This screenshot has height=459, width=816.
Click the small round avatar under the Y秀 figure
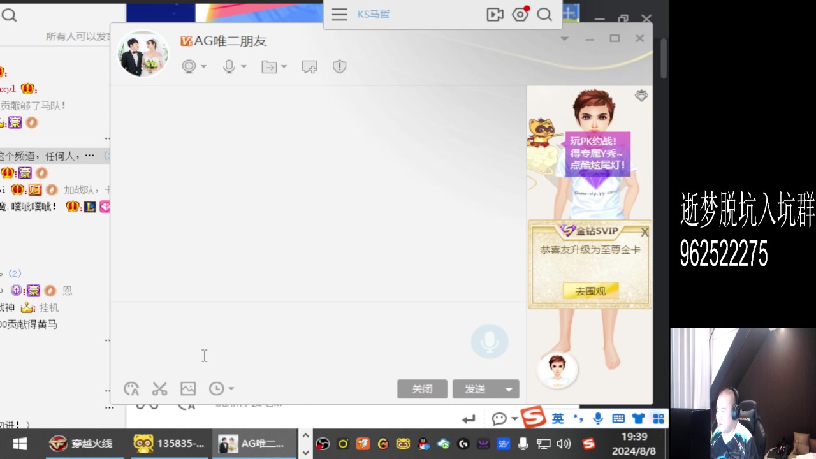click(558, 369)
